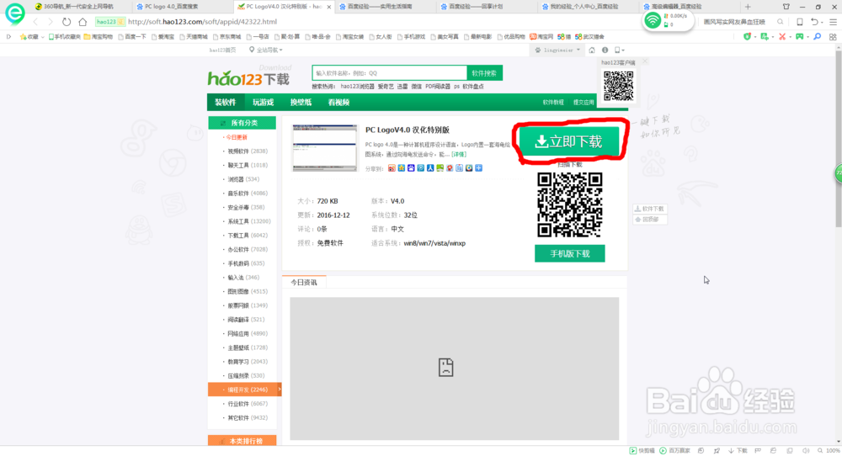The width and height of the screenshot is (842, 456).
Task: Open 装软件 navigation tab
Action: (x=226, y=103)
